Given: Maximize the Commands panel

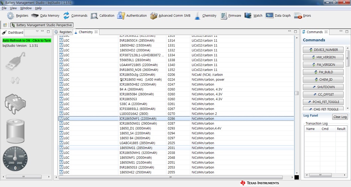Looking at the screenshot, I should click(x=347, y=31).
